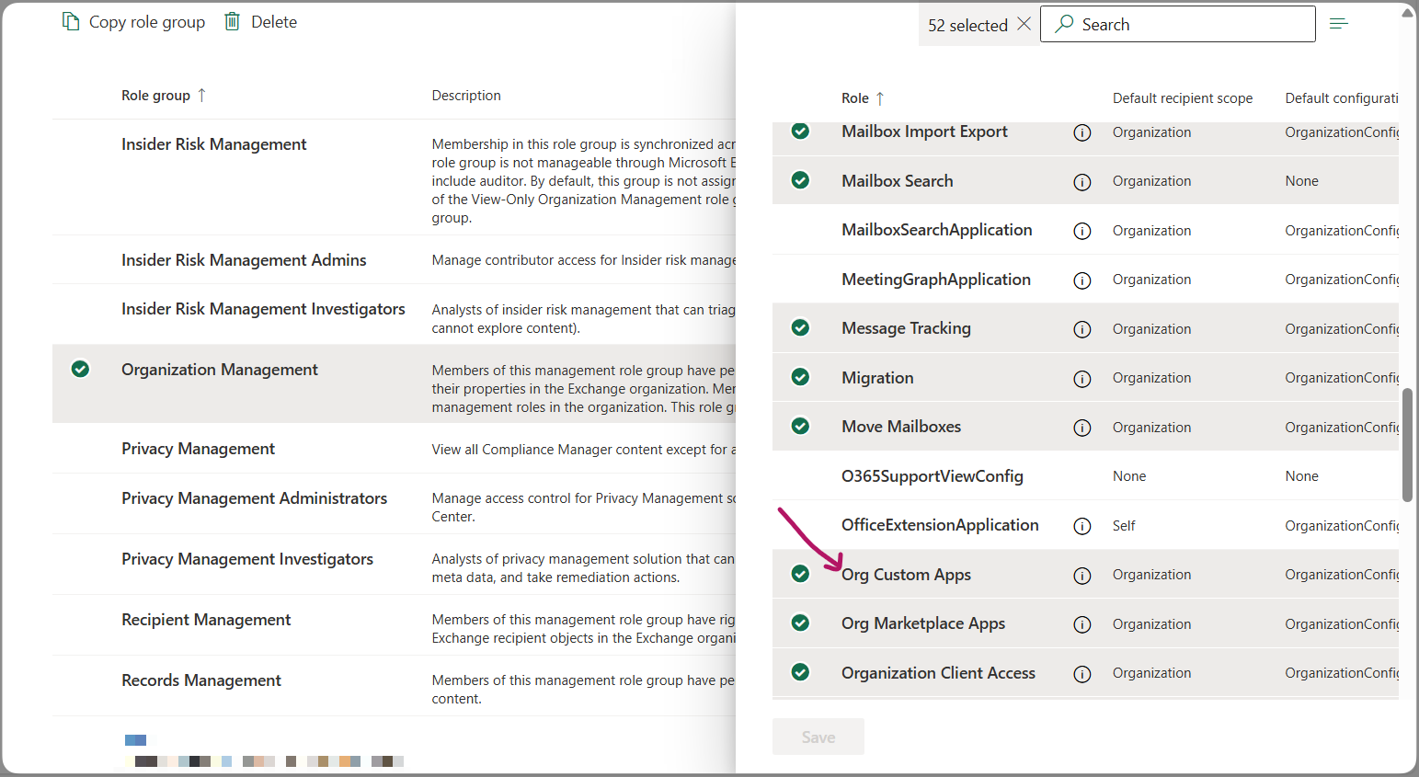Click the Org Custom Apps role name

(x=906, y=575)
